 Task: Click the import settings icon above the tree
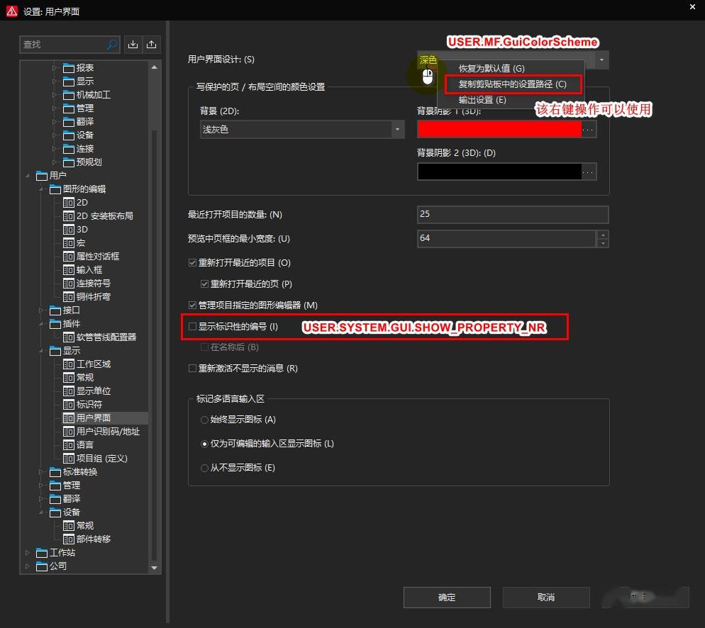pyautogui.click(x=133, y=44)
